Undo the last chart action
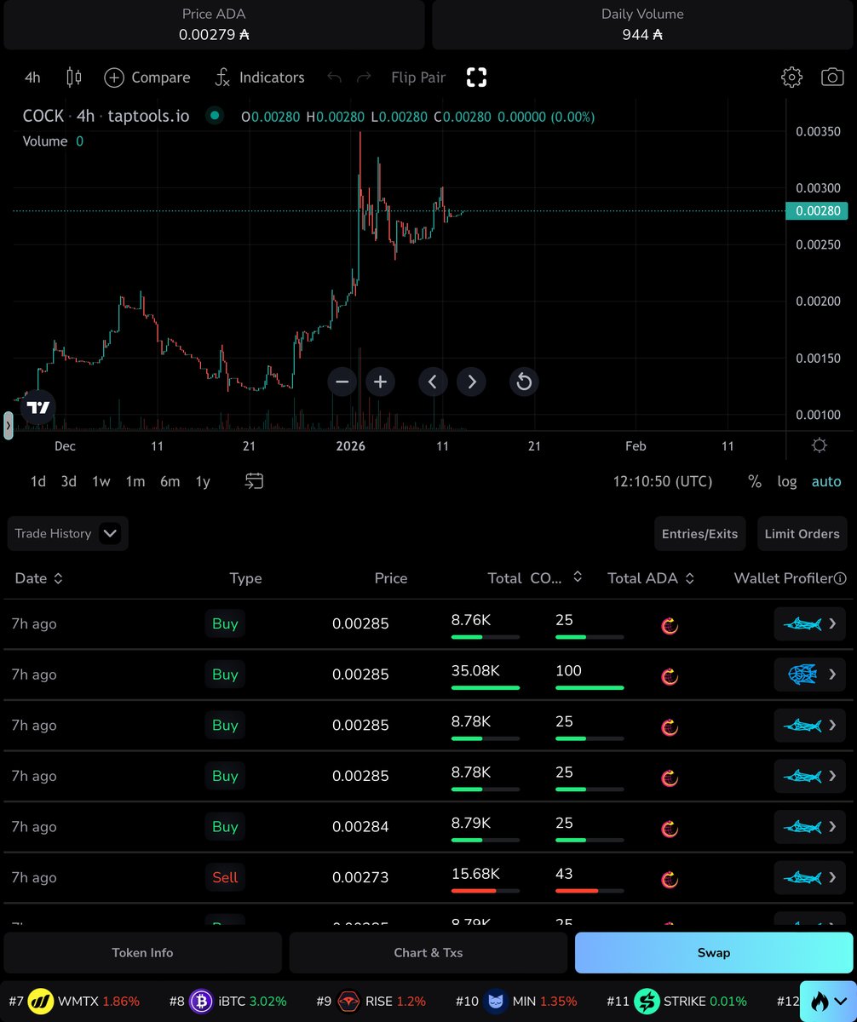This screenshot has height=1022, width=857. pos(335,78)
